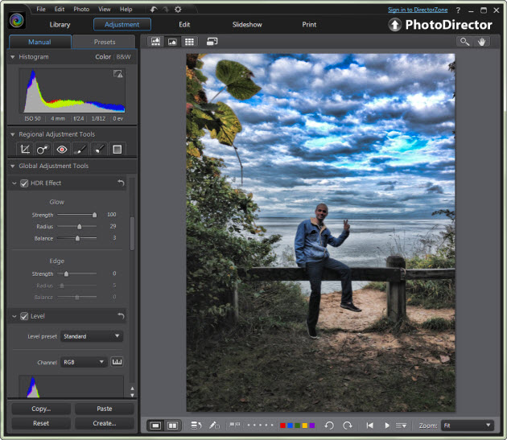The width and height of the screenshot is (507, 440).
Task: Click the Glow Radius slider handle
Action: 79,227
